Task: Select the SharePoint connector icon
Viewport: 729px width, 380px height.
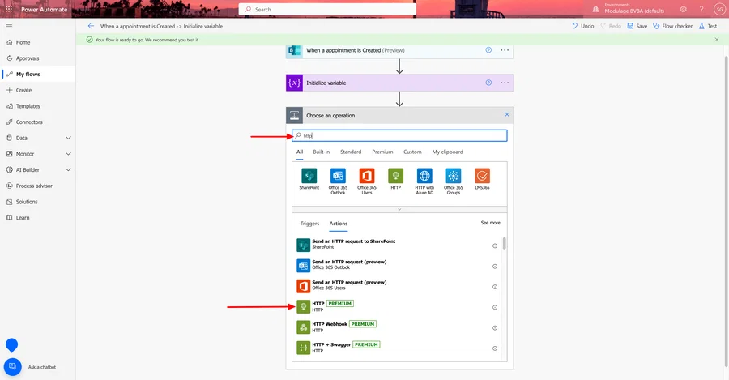Action: pos(309,176)
